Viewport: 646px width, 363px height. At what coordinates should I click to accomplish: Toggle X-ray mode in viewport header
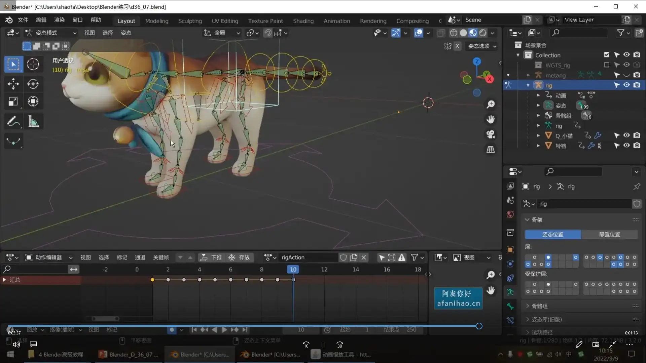(x=441, y=33)
